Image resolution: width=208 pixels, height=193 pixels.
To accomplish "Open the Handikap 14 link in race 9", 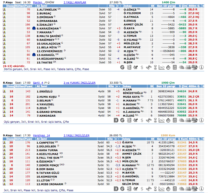I will coord(41,135).
